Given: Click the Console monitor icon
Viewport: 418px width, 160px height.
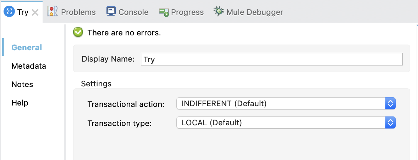Looking at the screenshot, I should (111, 12).
